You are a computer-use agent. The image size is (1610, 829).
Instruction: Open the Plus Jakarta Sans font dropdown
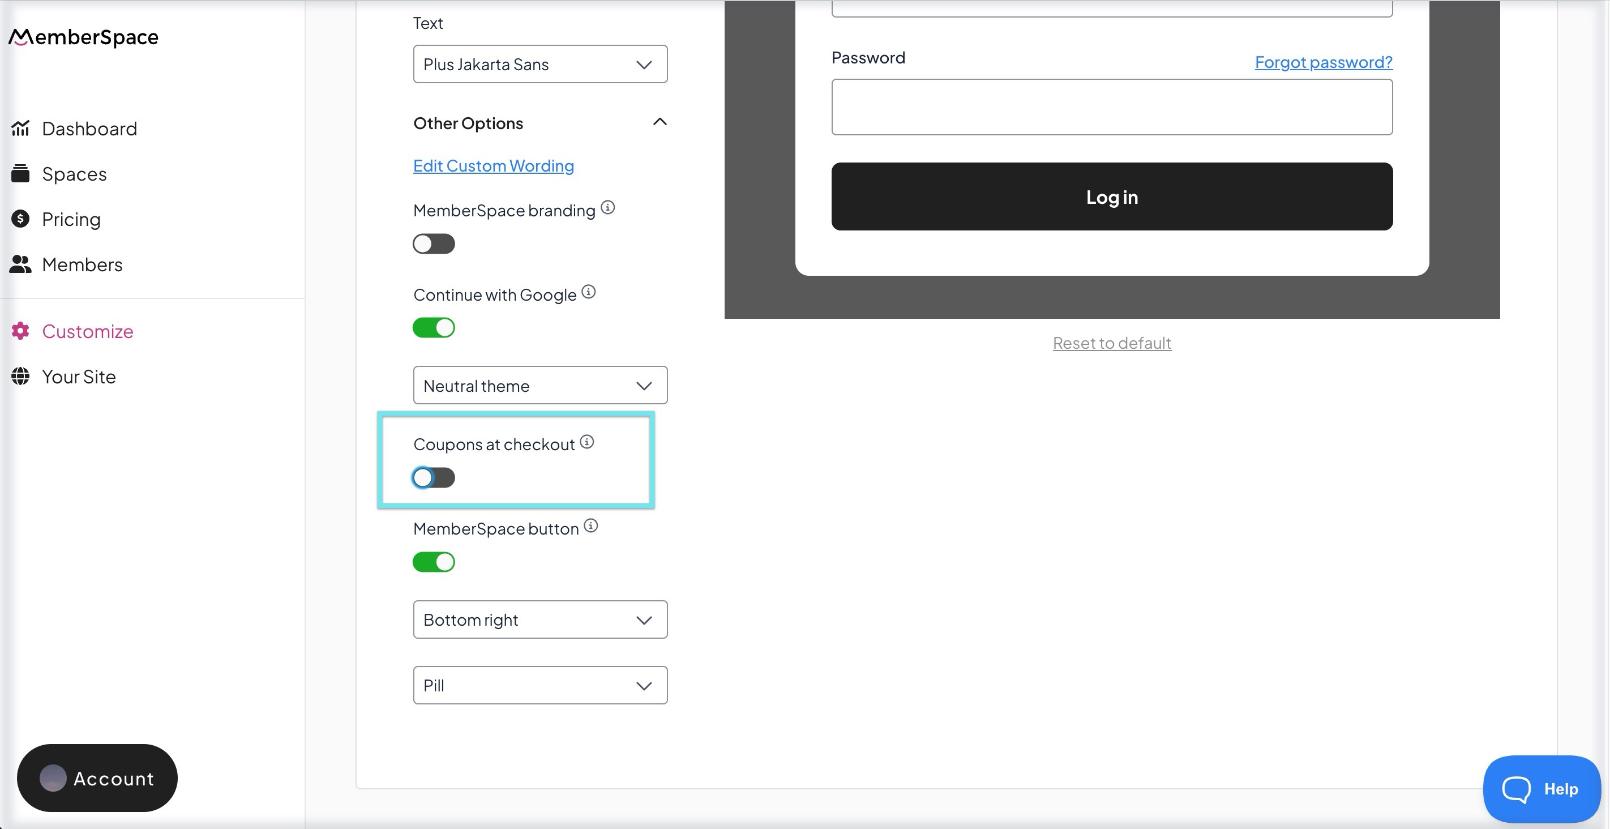[539, 64]
